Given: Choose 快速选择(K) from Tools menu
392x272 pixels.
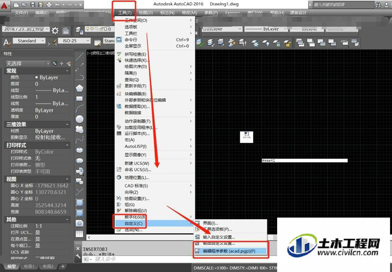Looking at the screenshot, I should [154, 60].
